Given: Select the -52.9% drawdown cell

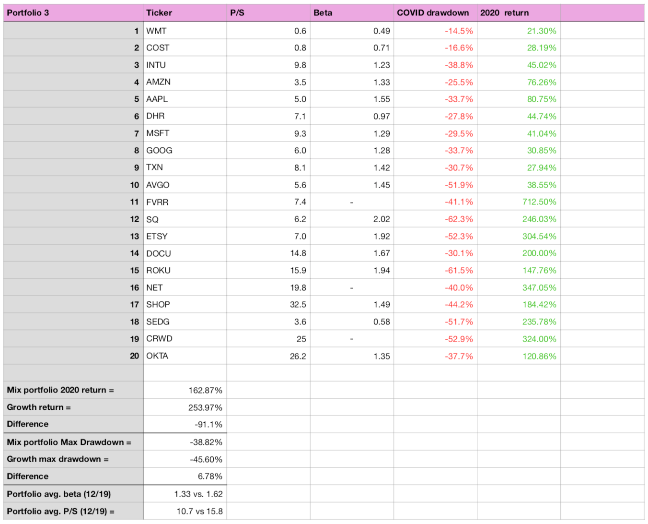Looking at the screenshot, I should point(435,339).
